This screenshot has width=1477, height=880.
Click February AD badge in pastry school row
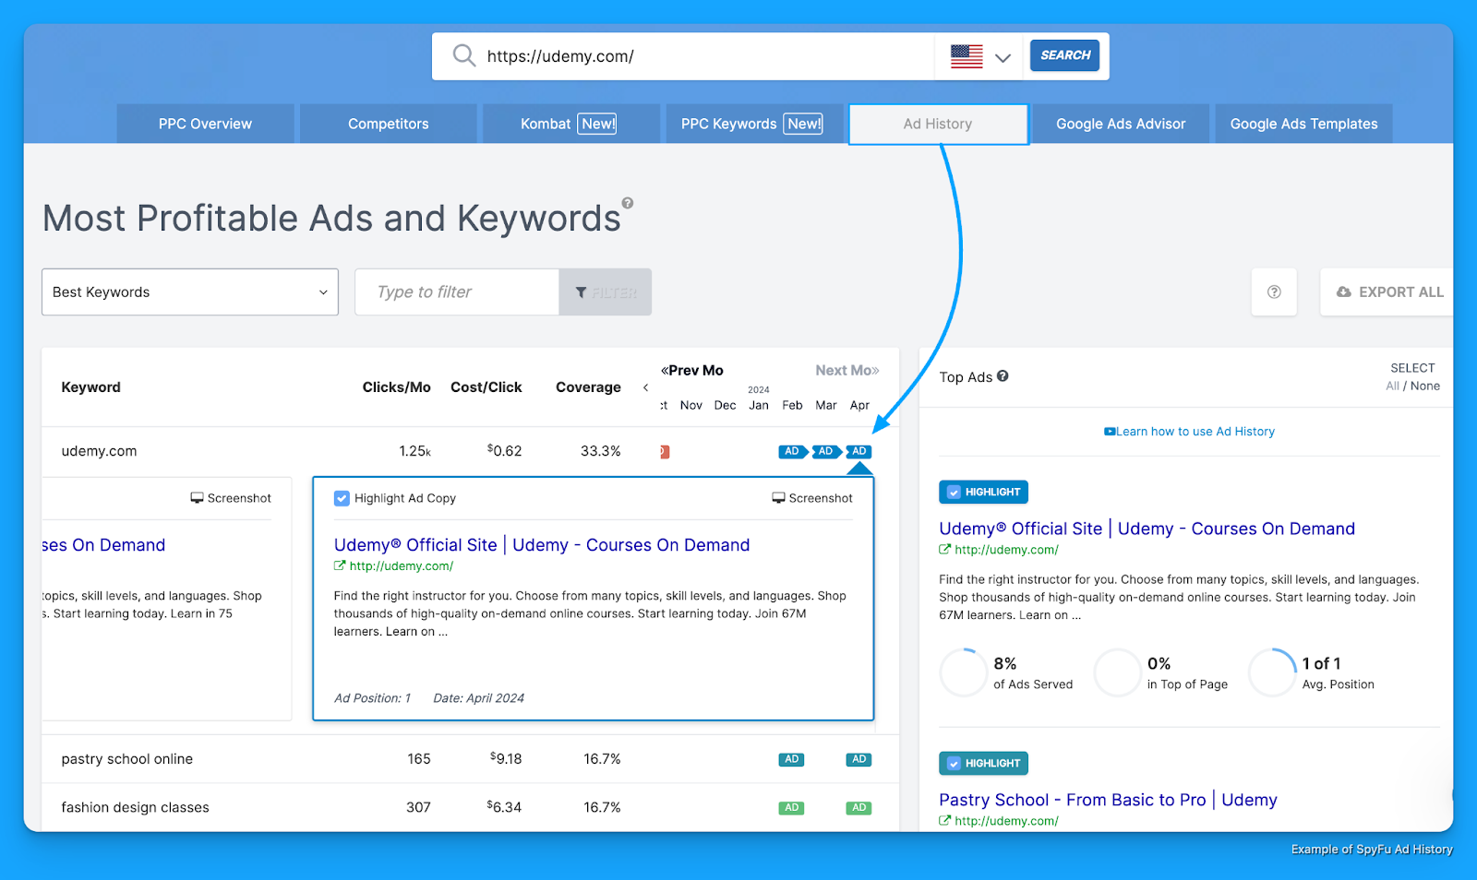tap(791, 759)
